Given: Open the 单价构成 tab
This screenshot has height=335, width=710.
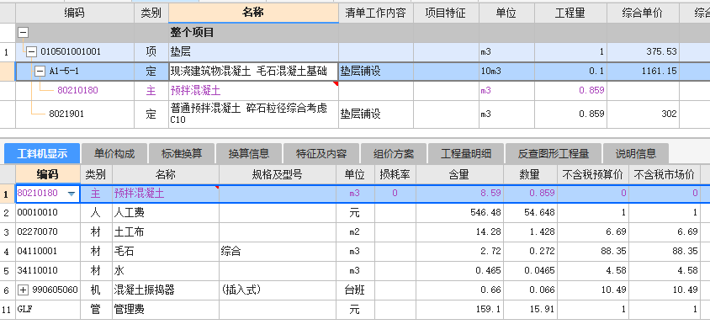Looking at the screenshot, I should pos(114,154).
